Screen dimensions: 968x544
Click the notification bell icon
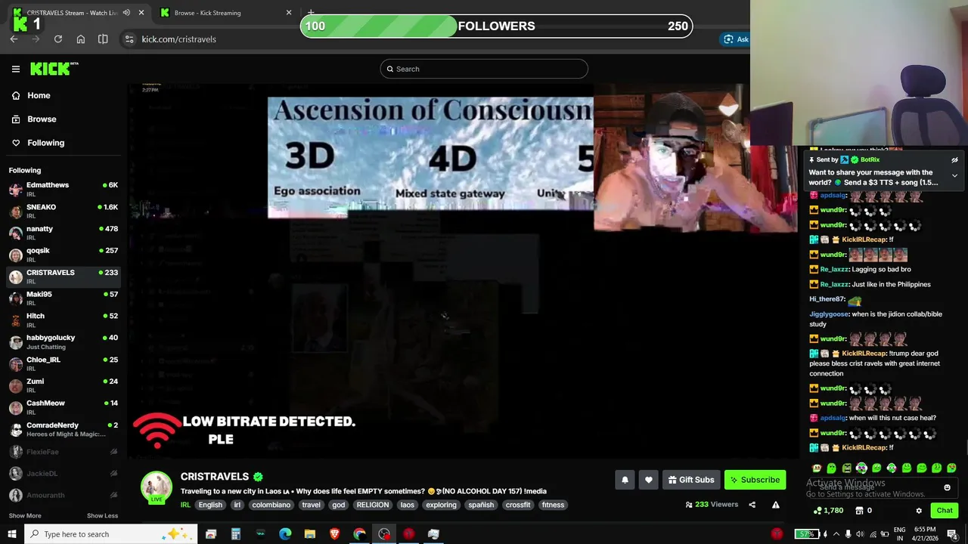pos(625,480)
